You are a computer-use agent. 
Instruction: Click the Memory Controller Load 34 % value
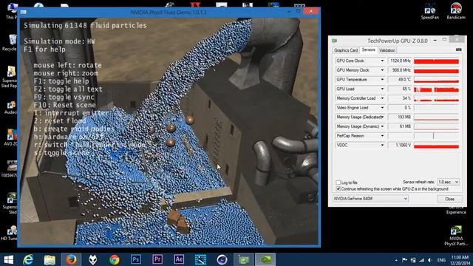[x=400, y=98]
